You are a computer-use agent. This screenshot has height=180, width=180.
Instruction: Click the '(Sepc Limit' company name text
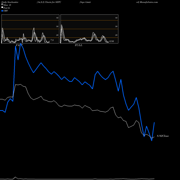click(x=85, y=2)
